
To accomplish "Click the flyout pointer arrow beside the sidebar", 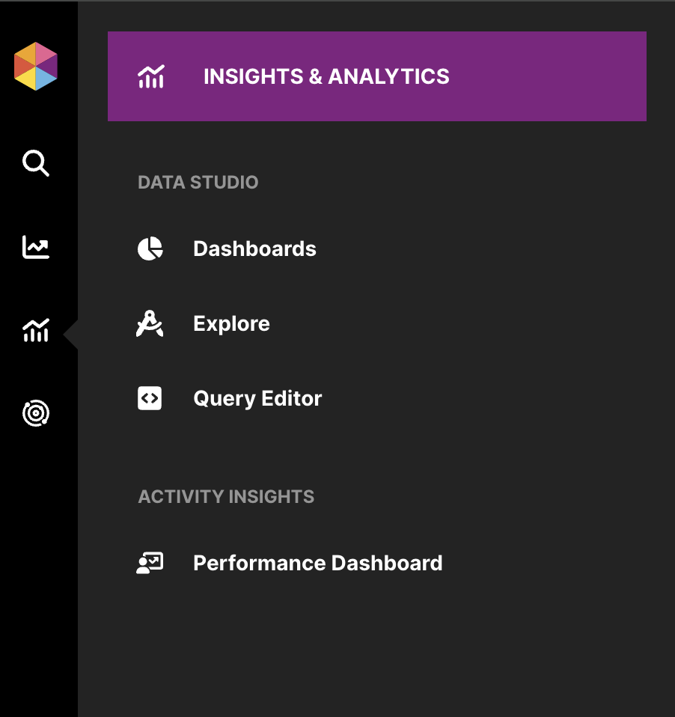I will click(x=71, y=333).
